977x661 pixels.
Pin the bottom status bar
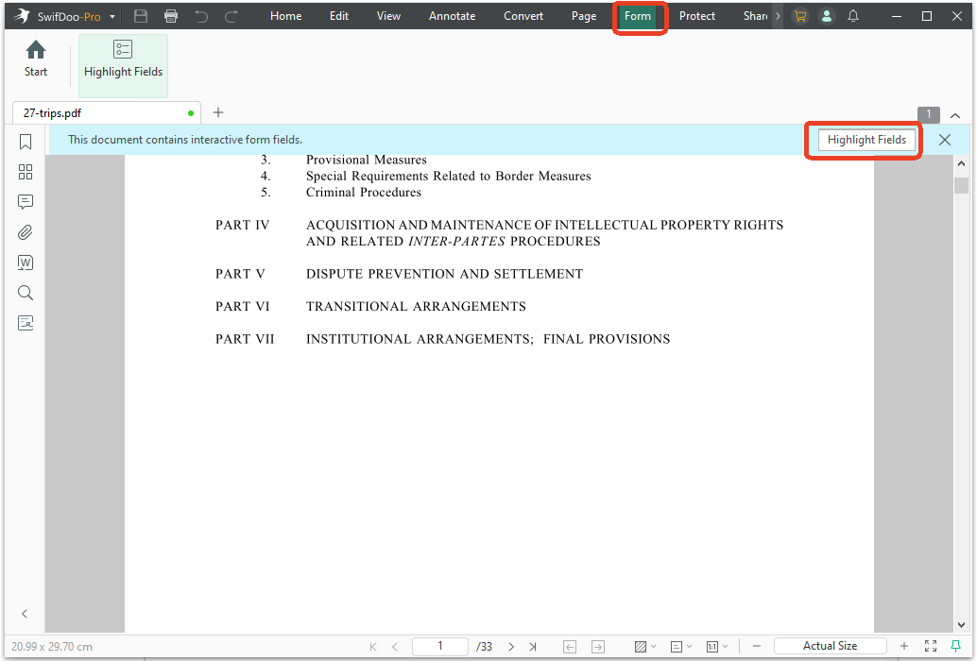pyautogui.click(x=956, y=646)
